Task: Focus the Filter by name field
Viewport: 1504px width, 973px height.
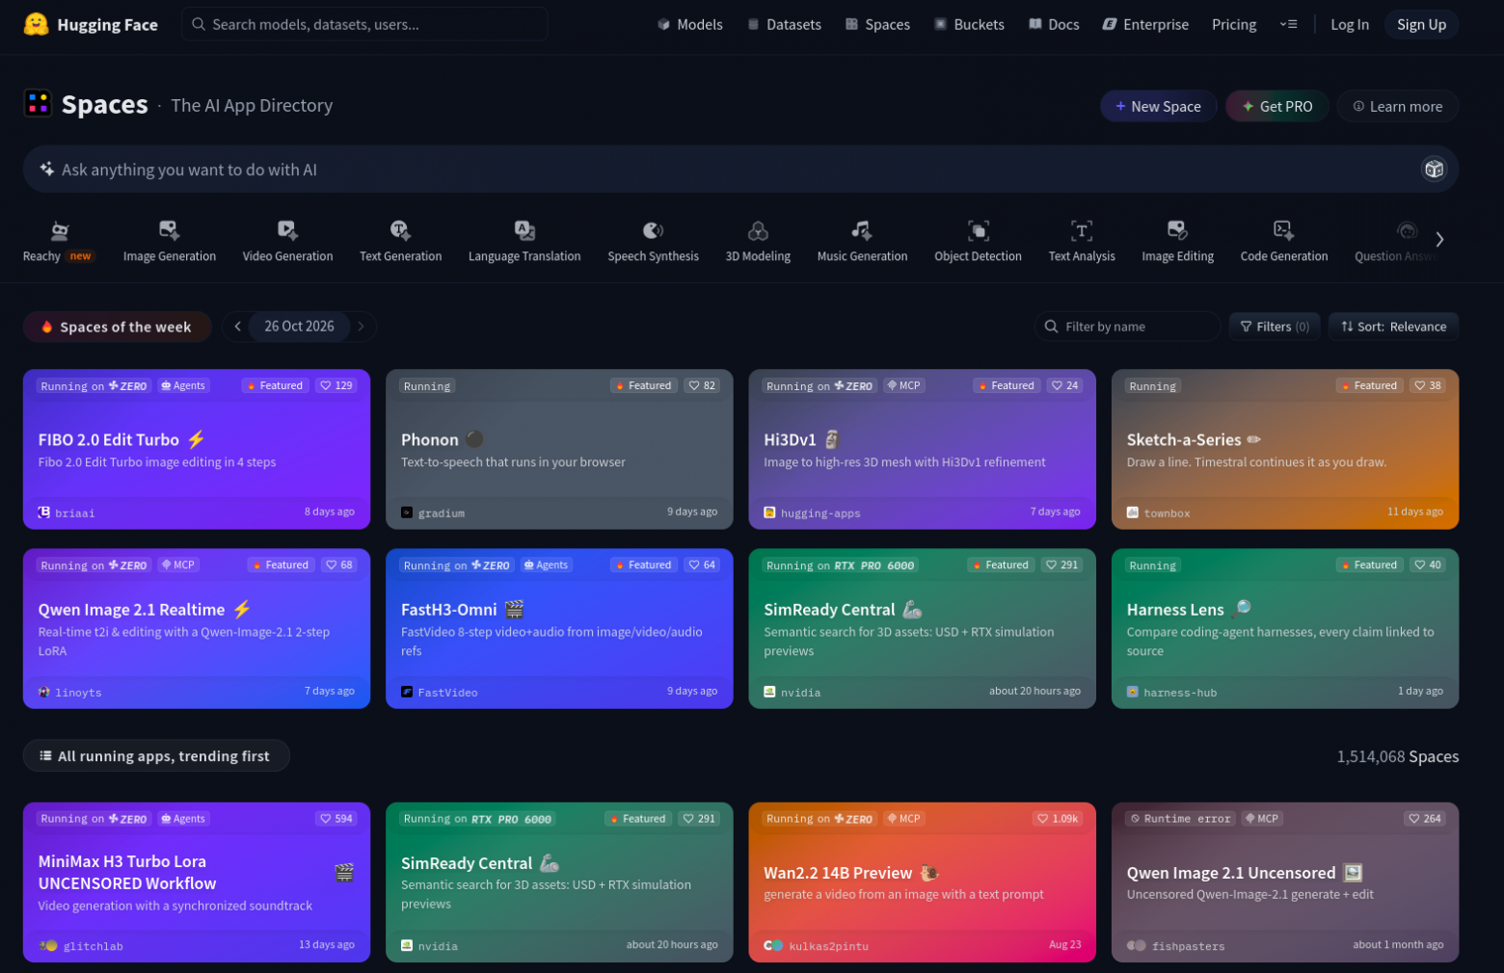Action: 1127,327
